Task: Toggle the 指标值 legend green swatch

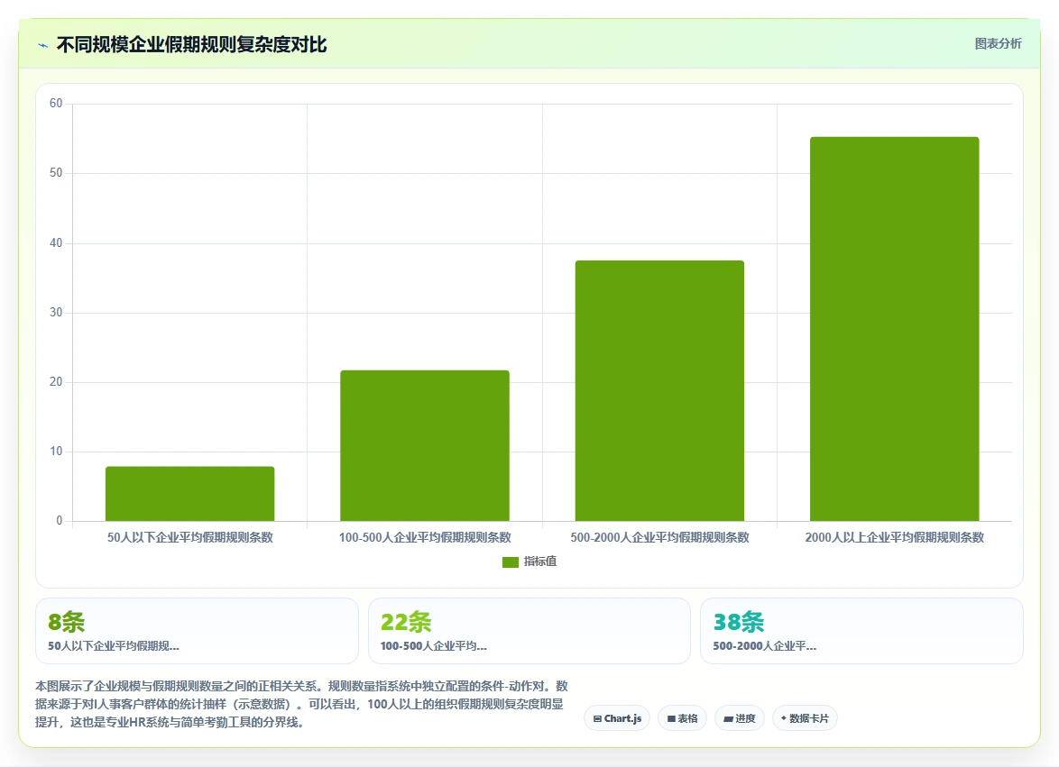Action: click(x=510, y=562)
